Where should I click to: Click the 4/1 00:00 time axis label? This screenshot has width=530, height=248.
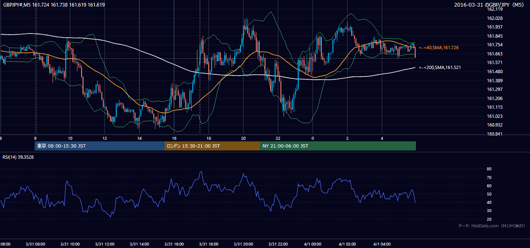[312, 244]
